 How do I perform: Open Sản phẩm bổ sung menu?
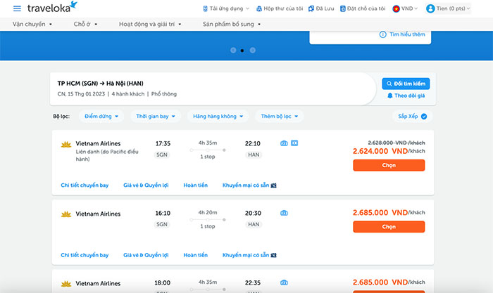tap(232, 24)
